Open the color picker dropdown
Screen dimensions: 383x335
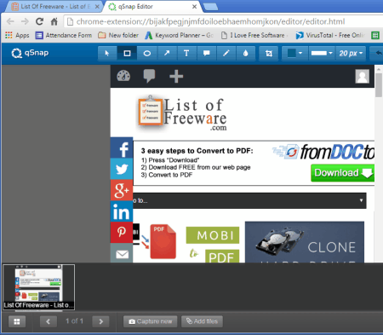click(294, 53)
